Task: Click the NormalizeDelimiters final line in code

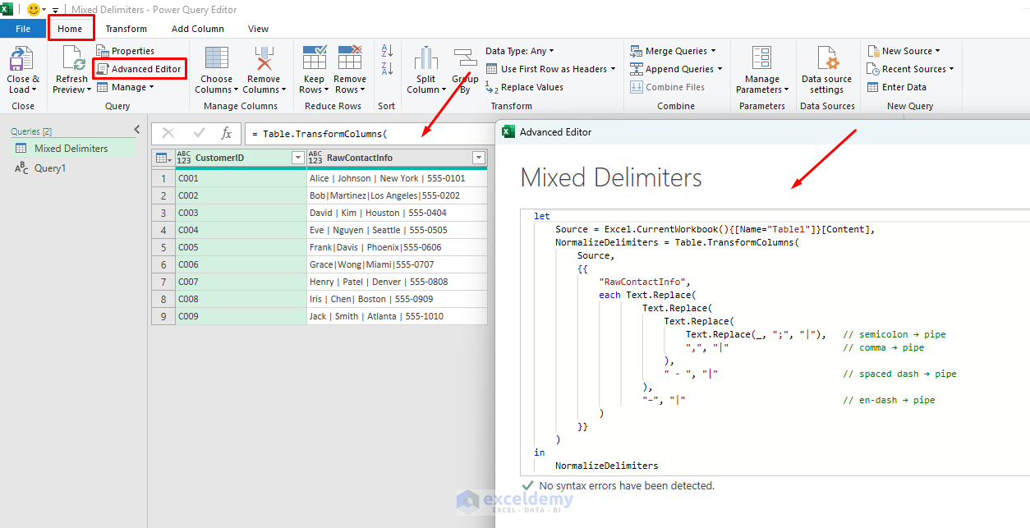Action: [x=606, y=466]
